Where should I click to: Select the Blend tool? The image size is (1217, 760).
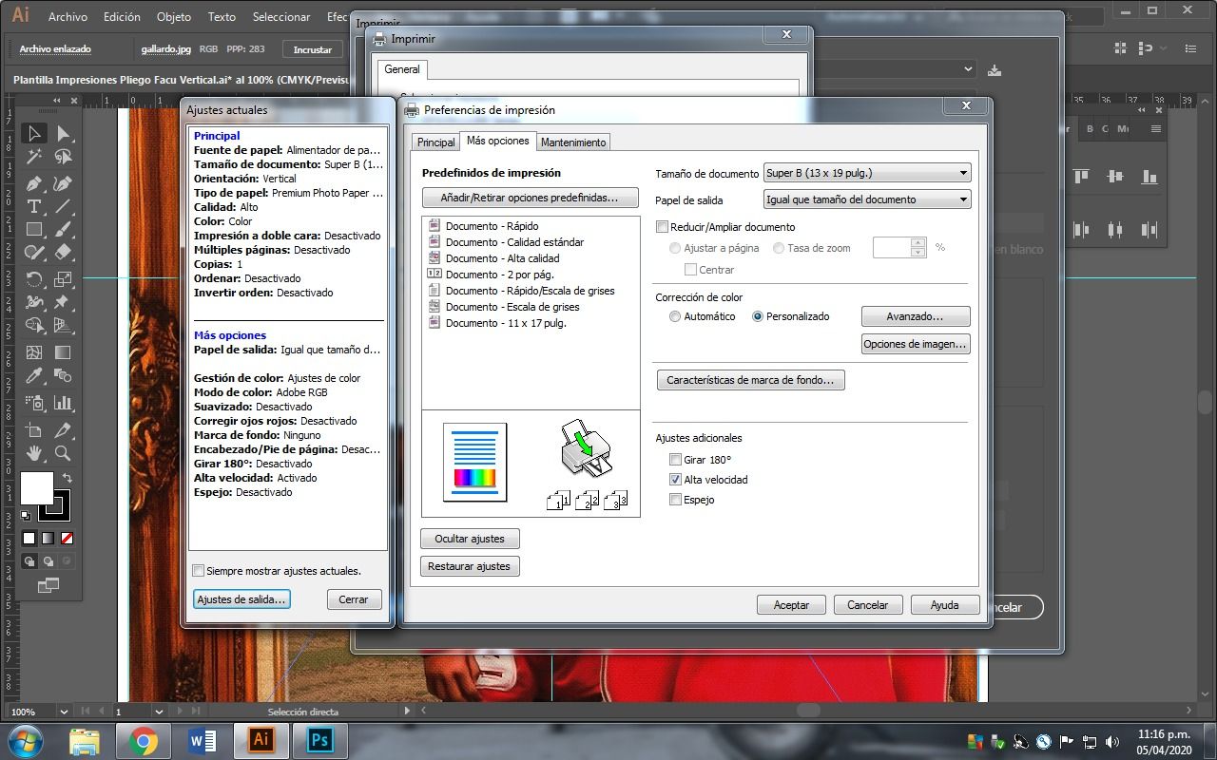point(63,376)
